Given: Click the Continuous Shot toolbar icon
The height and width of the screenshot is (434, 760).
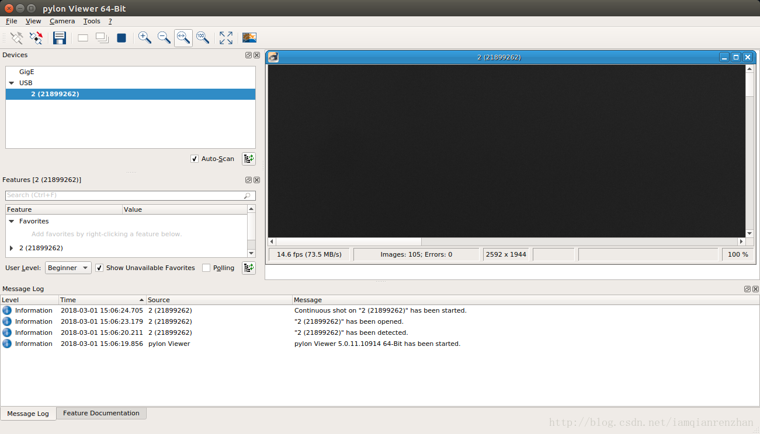Looking at the screenshot, I should pyautogui.click(x=102, y=38).
